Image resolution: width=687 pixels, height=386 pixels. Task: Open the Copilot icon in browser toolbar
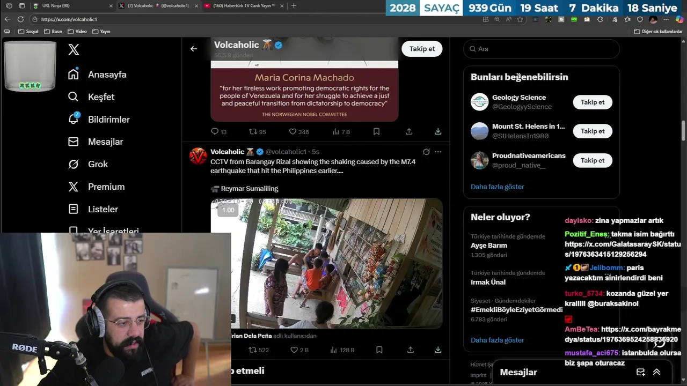[679, 19]
